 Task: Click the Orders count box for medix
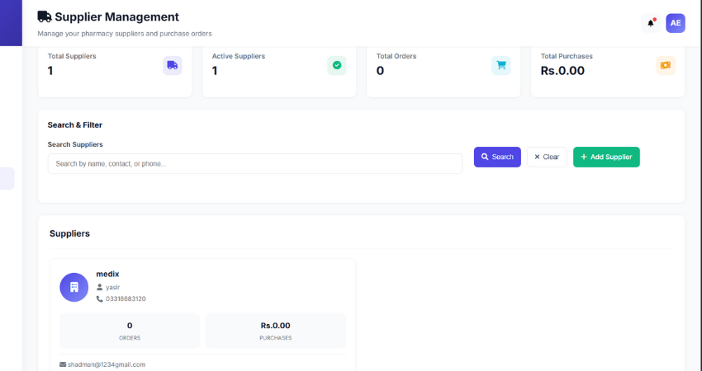130,330
